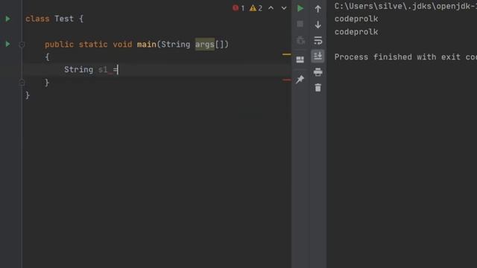Go to previous highlighted error
477x268 pixels.
click(x=271, y=8)
